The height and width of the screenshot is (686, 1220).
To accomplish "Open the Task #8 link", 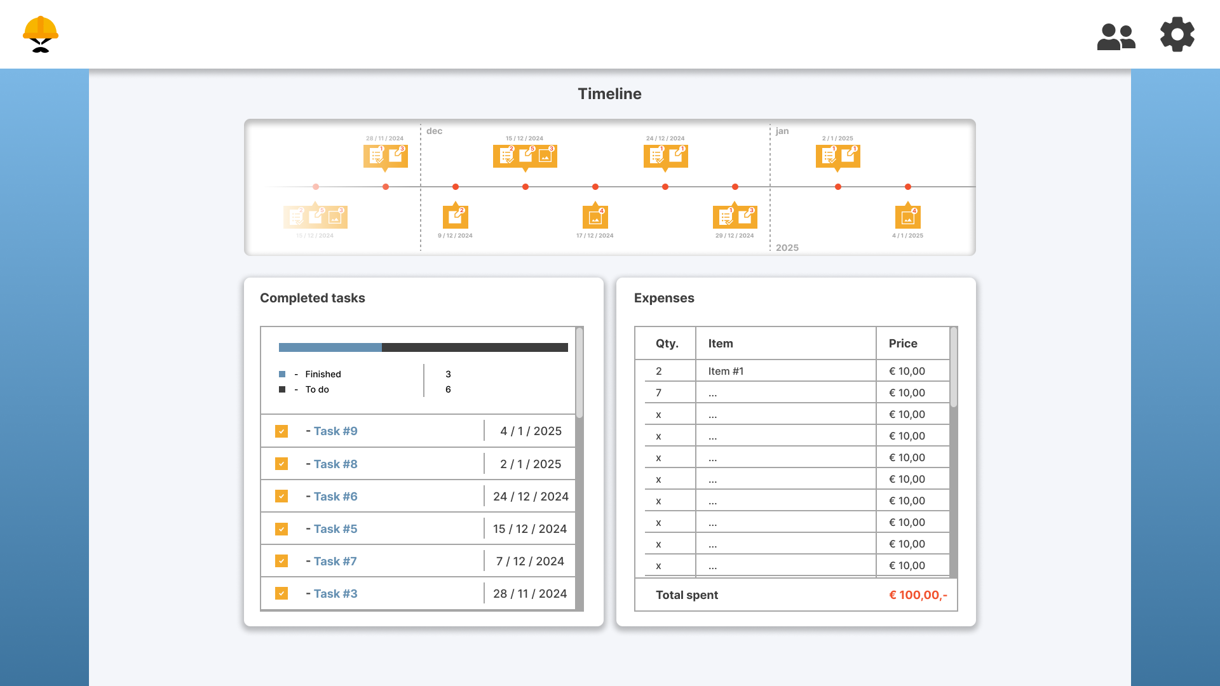I will (335, 464).
